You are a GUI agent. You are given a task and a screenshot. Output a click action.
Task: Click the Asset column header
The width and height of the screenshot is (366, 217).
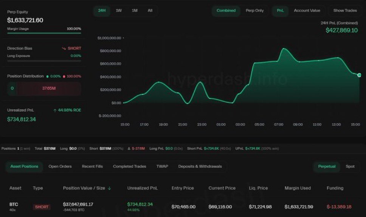(x=15, y=188)
